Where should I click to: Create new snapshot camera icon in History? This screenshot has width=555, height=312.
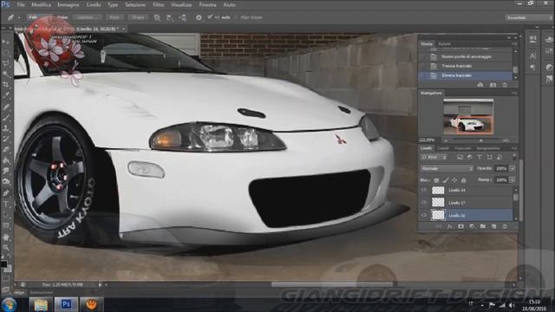(x=493, y=85)
